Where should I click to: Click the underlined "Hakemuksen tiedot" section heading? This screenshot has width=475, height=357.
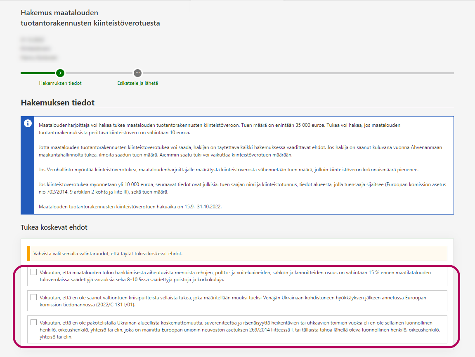58,103
